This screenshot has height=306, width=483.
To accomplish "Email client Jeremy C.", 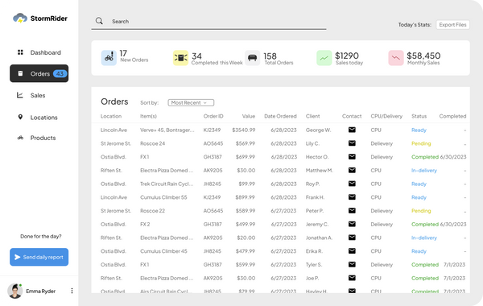I will click(x=352, y=224).
